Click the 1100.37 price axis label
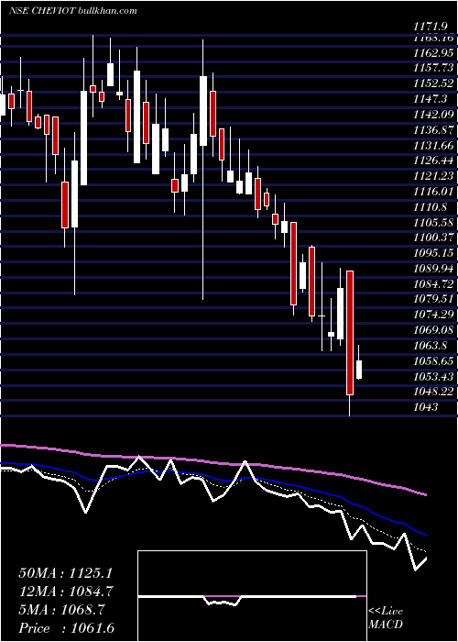This screenshot has width=458, height=642. pyautogui.click(x=433, y=238)
